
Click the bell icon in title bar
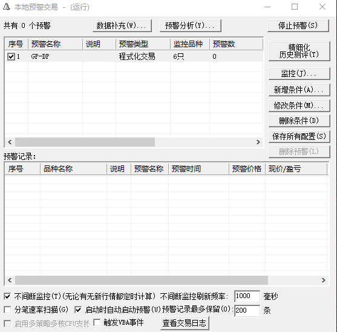pos(7,7)
